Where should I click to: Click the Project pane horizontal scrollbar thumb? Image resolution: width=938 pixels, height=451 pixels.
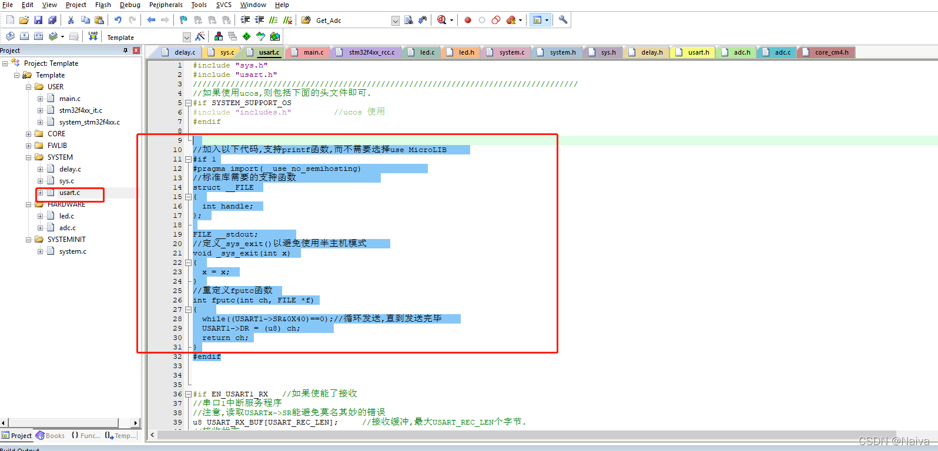click(63, 423)
